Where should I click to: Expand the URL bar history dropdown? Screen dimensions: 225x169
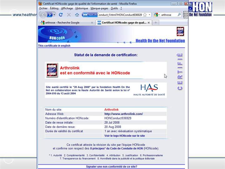click(149, 15)
